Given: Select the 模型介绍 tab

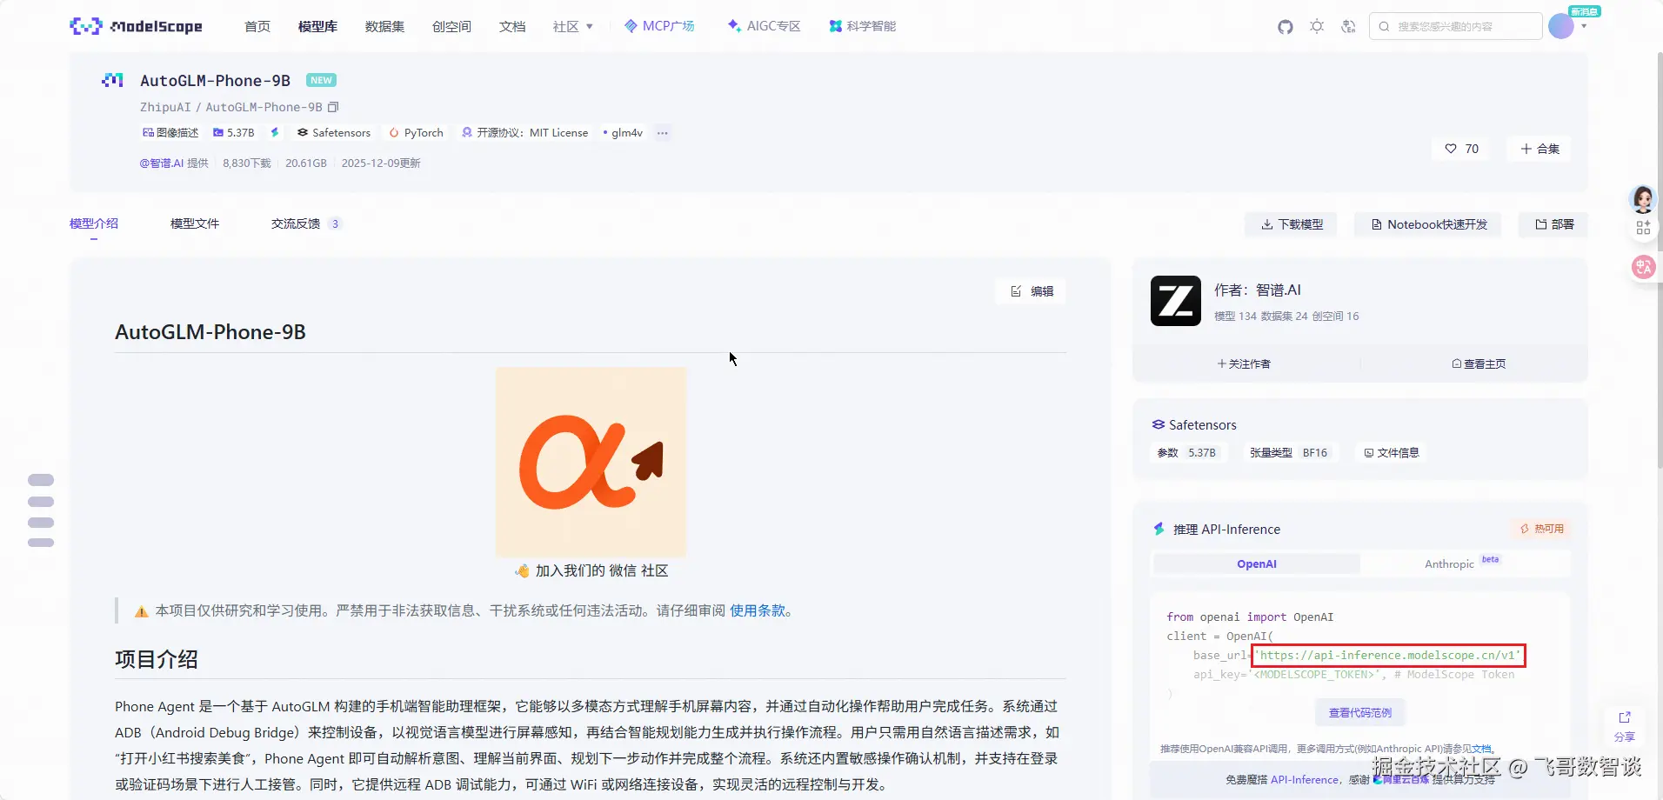Looking at the screenshot, I should [94, 223].
